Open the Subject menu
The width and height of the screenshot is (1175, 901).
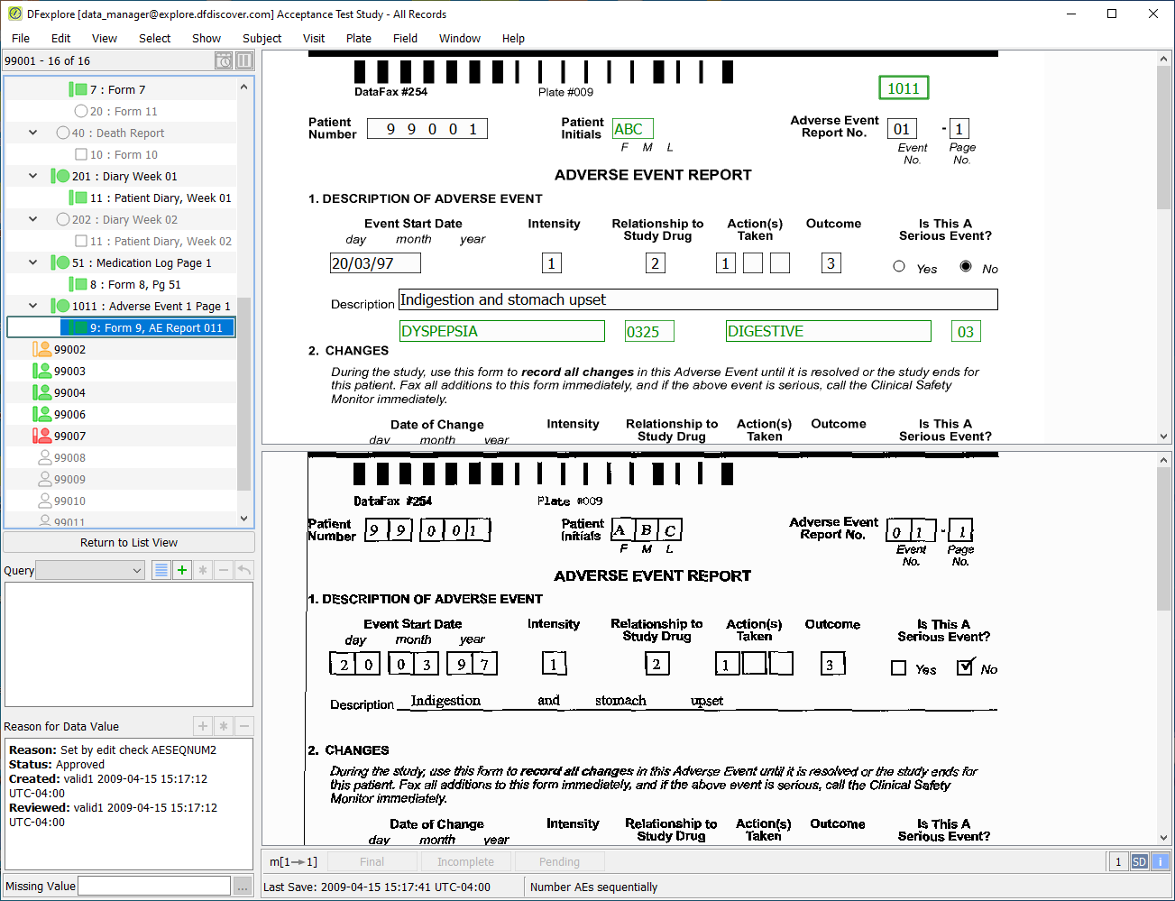262,38
